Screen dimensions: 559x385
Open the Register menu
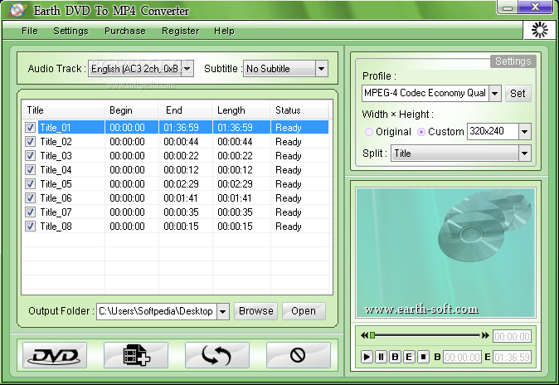(x=181, y=31)
